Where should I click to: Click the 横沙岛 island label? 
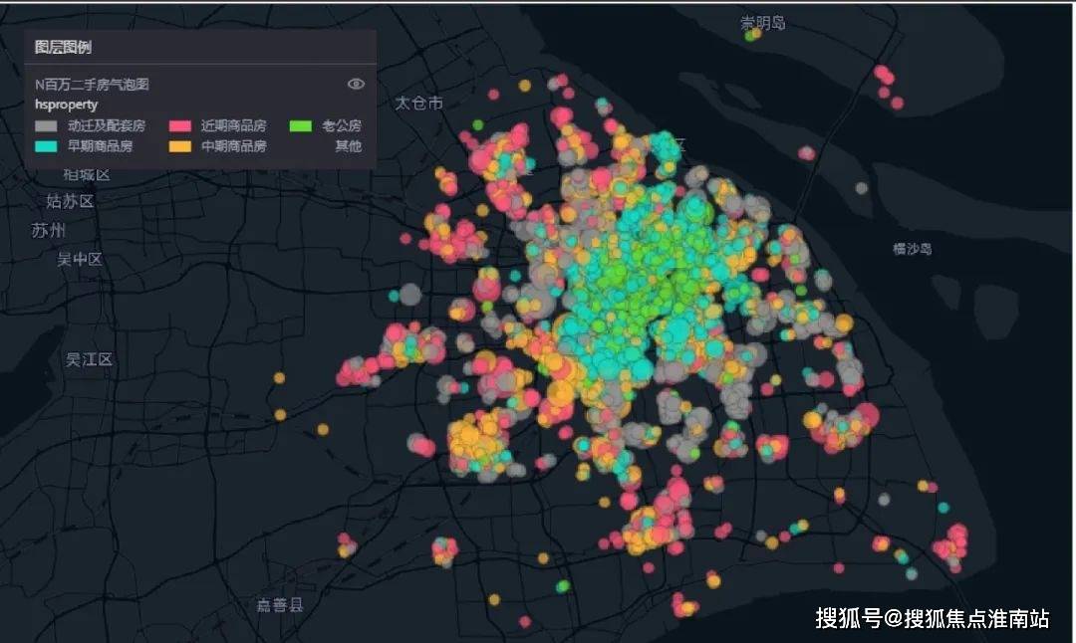tap(912, 249)
